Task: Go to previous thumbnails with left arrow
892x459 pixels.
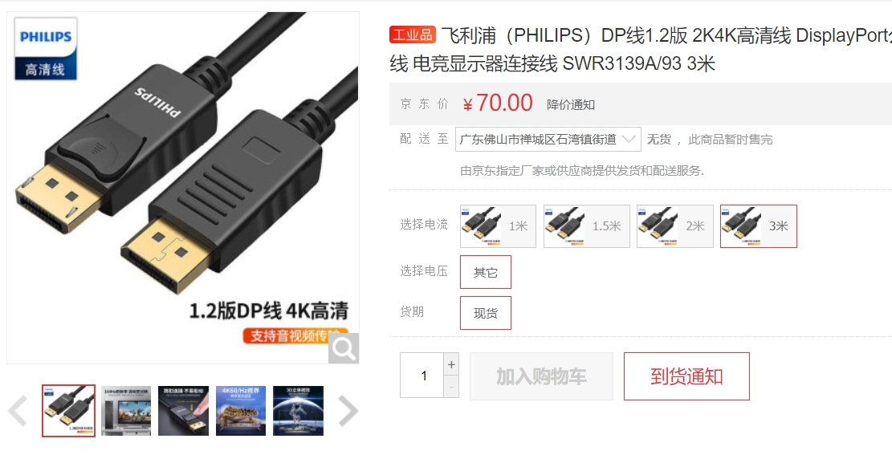Action: (18, 410)
